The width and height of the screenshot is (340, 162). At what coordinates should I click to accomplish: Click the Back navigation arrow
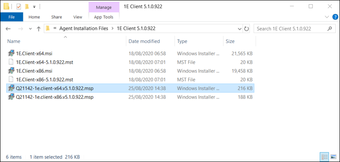(x=8, y=29)
